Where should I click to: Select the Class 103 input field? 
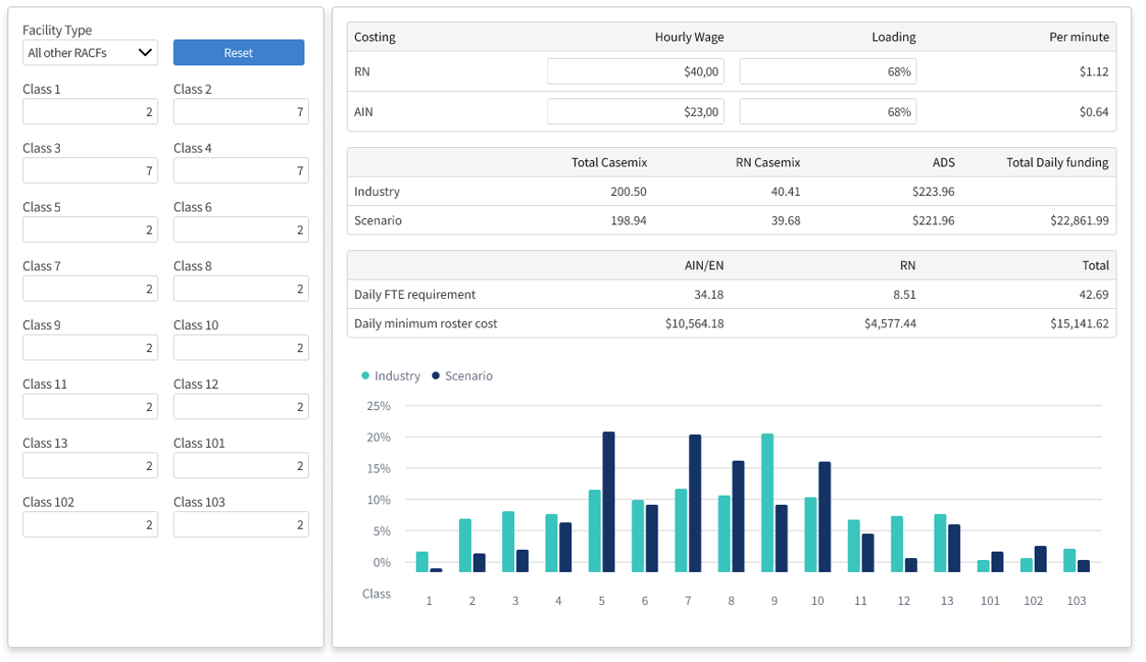(241, 524)
